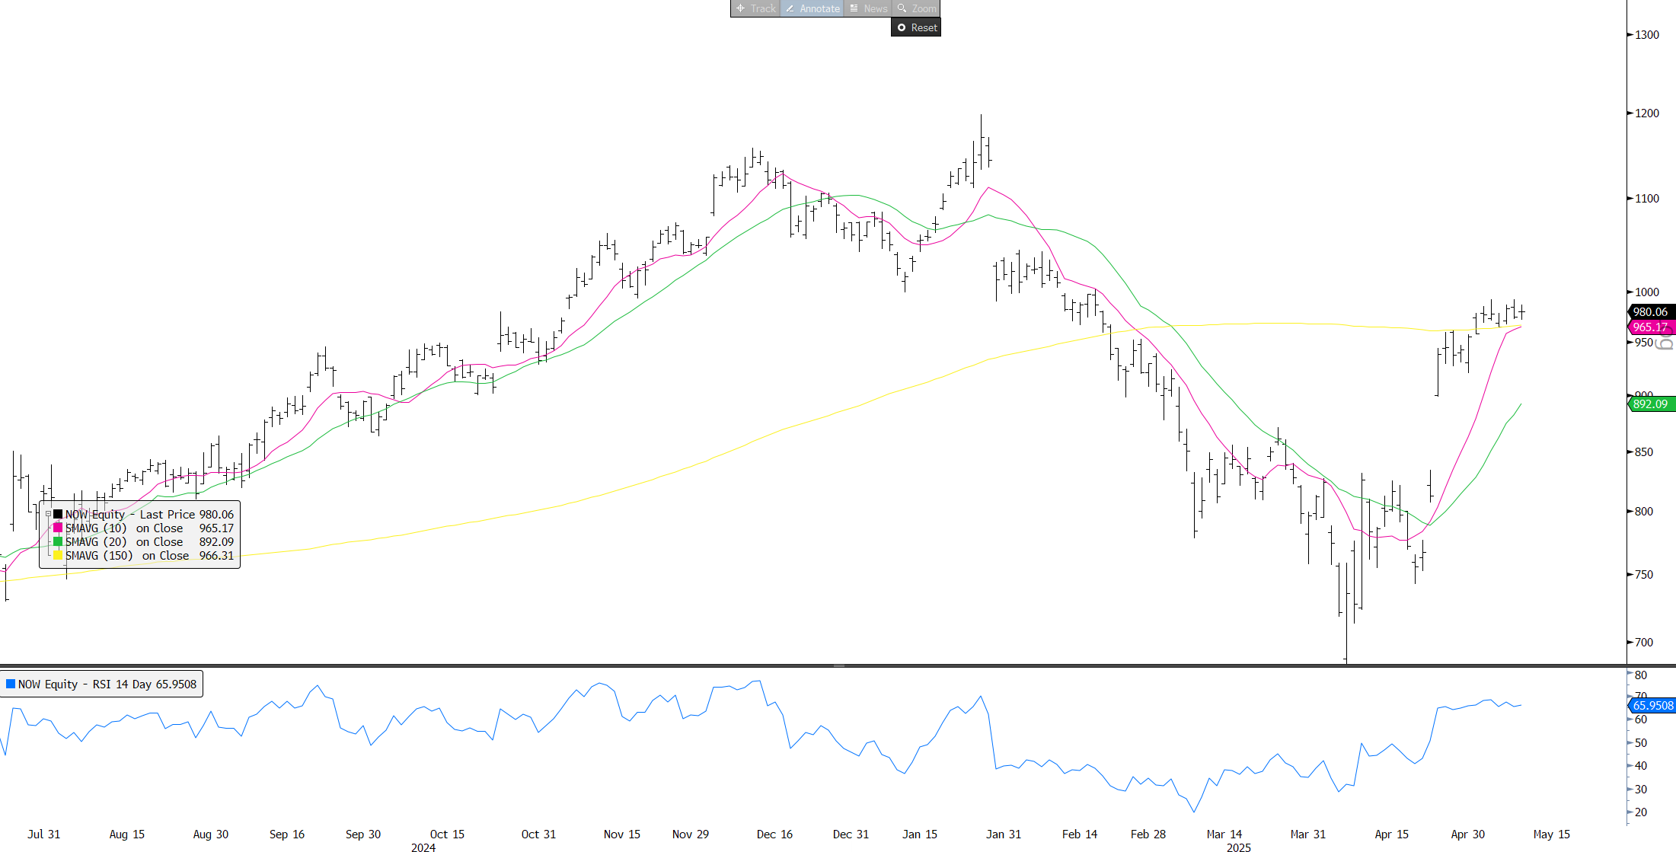The image size is (1676, 852).
Task: Click the pink 965.17 axis value tag
Action: [x=1650, y=327]
